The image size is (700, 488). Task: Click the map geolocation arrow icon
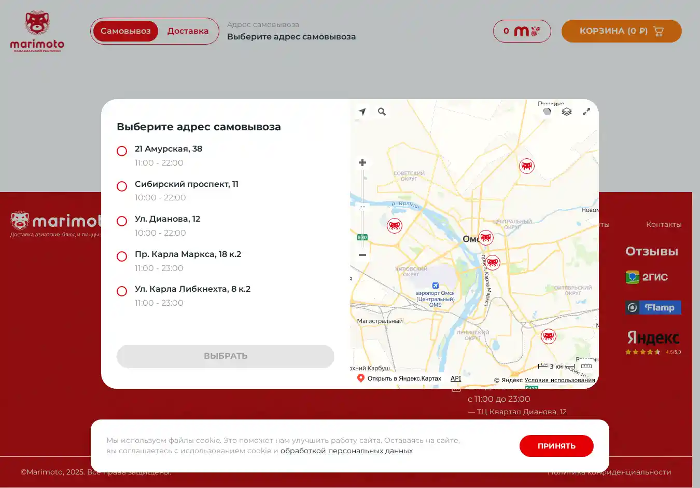point(362,112)
